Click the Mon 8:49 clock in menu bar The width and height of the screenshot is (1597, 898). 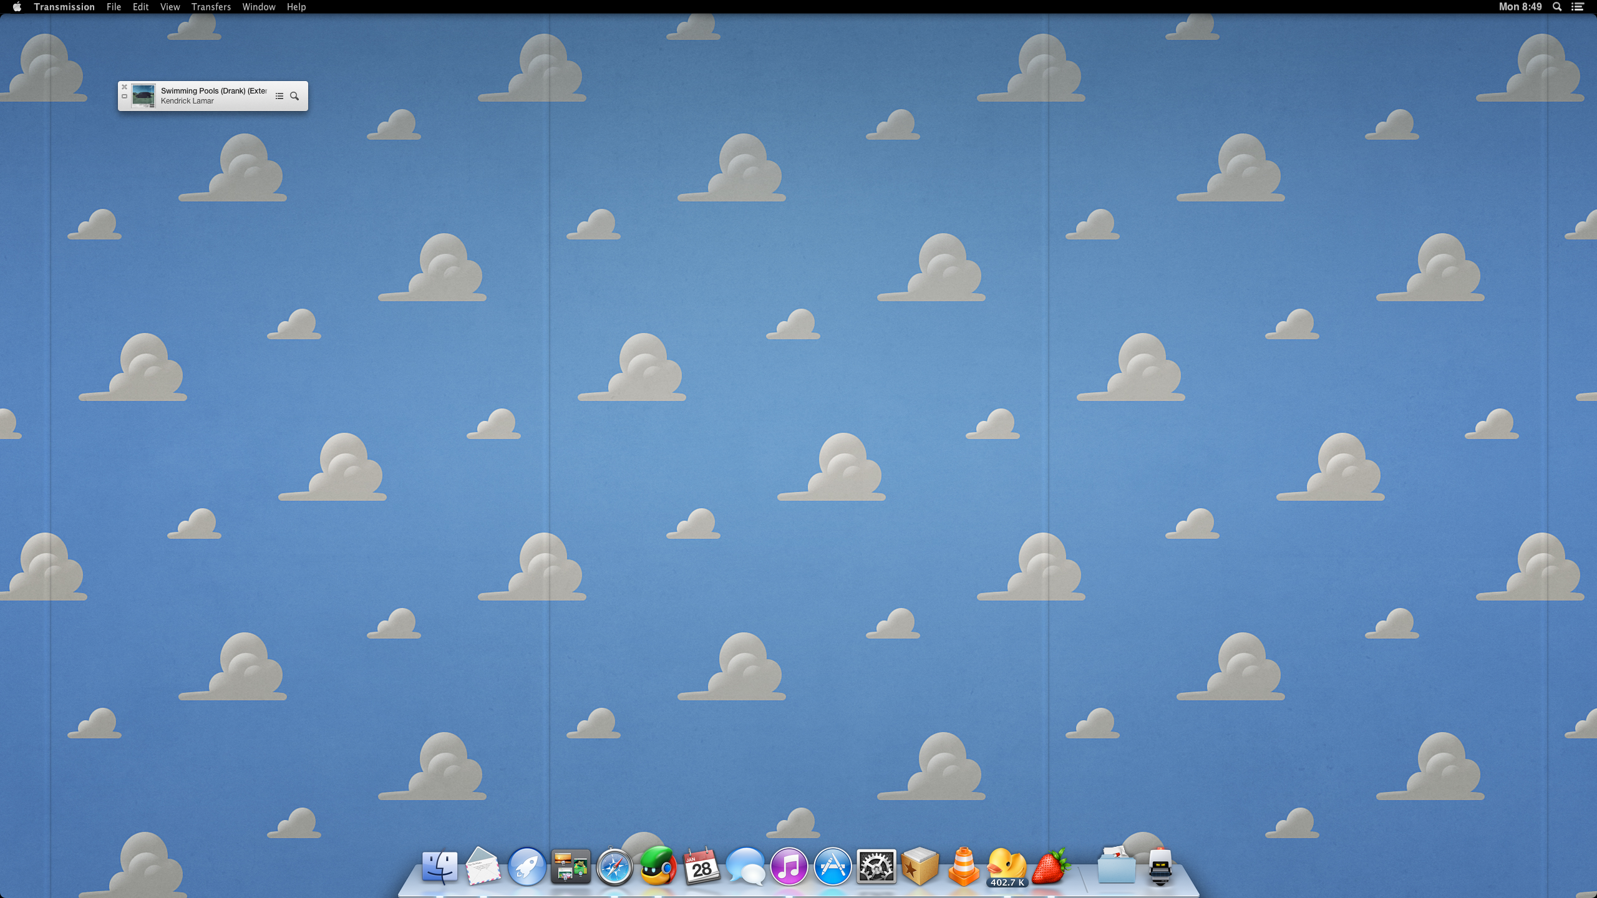(1520, 7)
